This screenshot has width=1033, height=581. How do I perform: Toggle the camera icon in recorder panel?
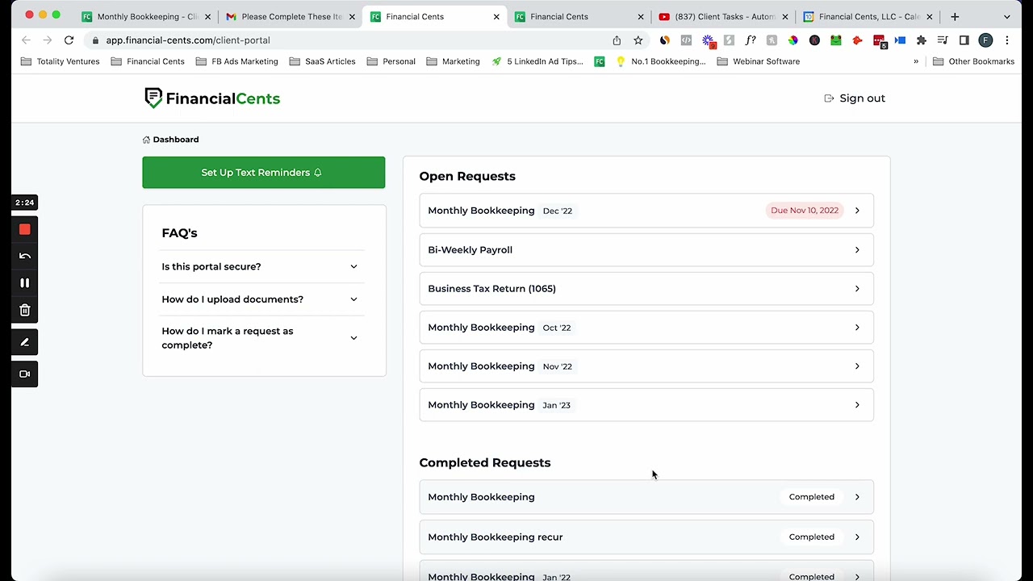point(24,374)
